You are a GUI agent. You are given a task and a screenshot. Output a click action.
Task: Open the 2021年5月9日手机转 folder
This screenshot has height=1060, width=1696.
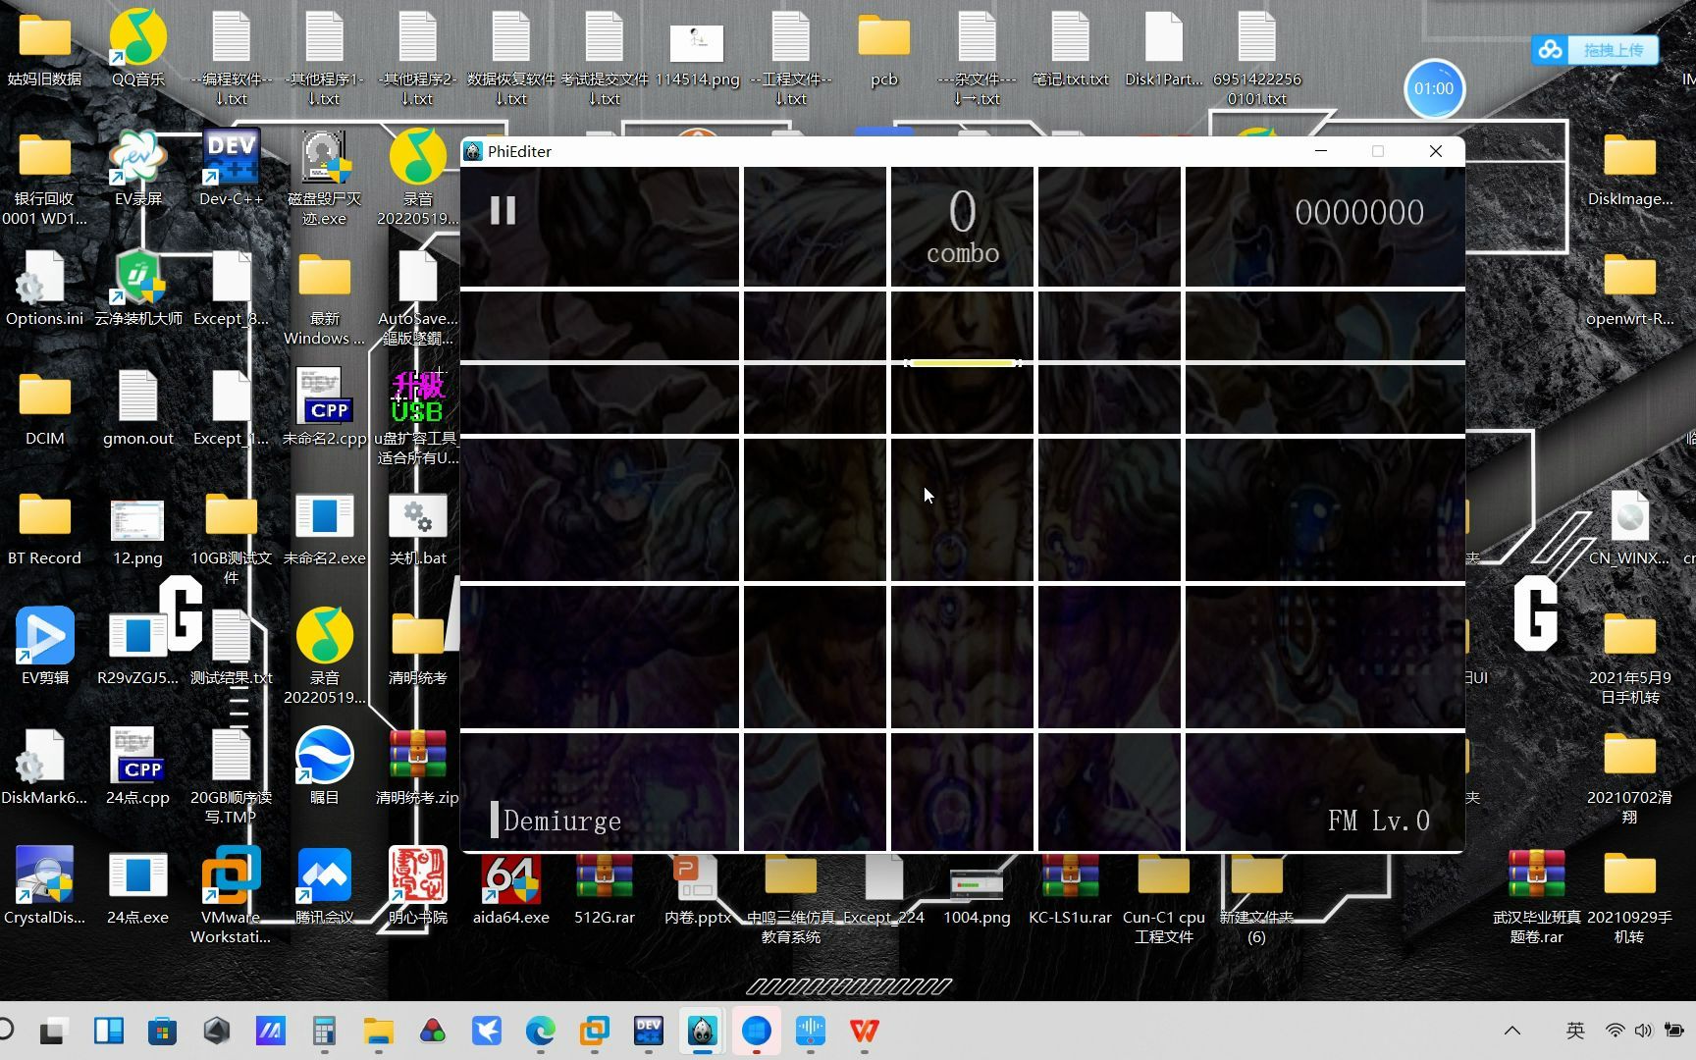click(x=1629, y=656)
